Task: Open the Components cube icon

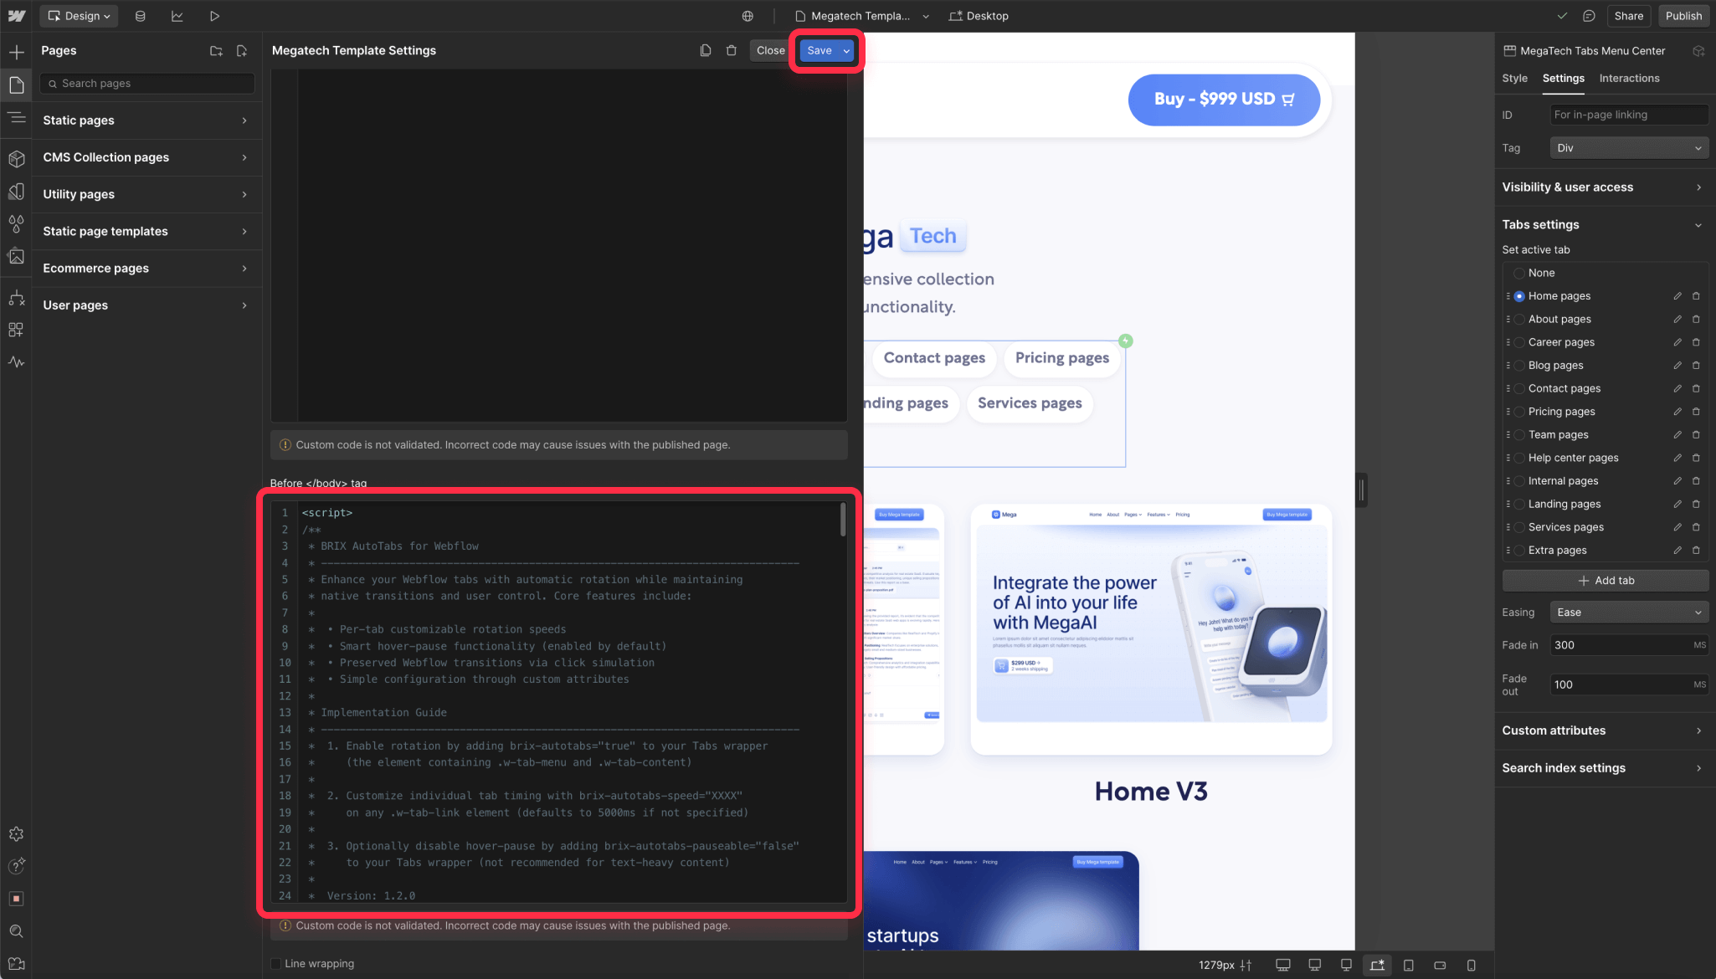Action: (17, 158)
